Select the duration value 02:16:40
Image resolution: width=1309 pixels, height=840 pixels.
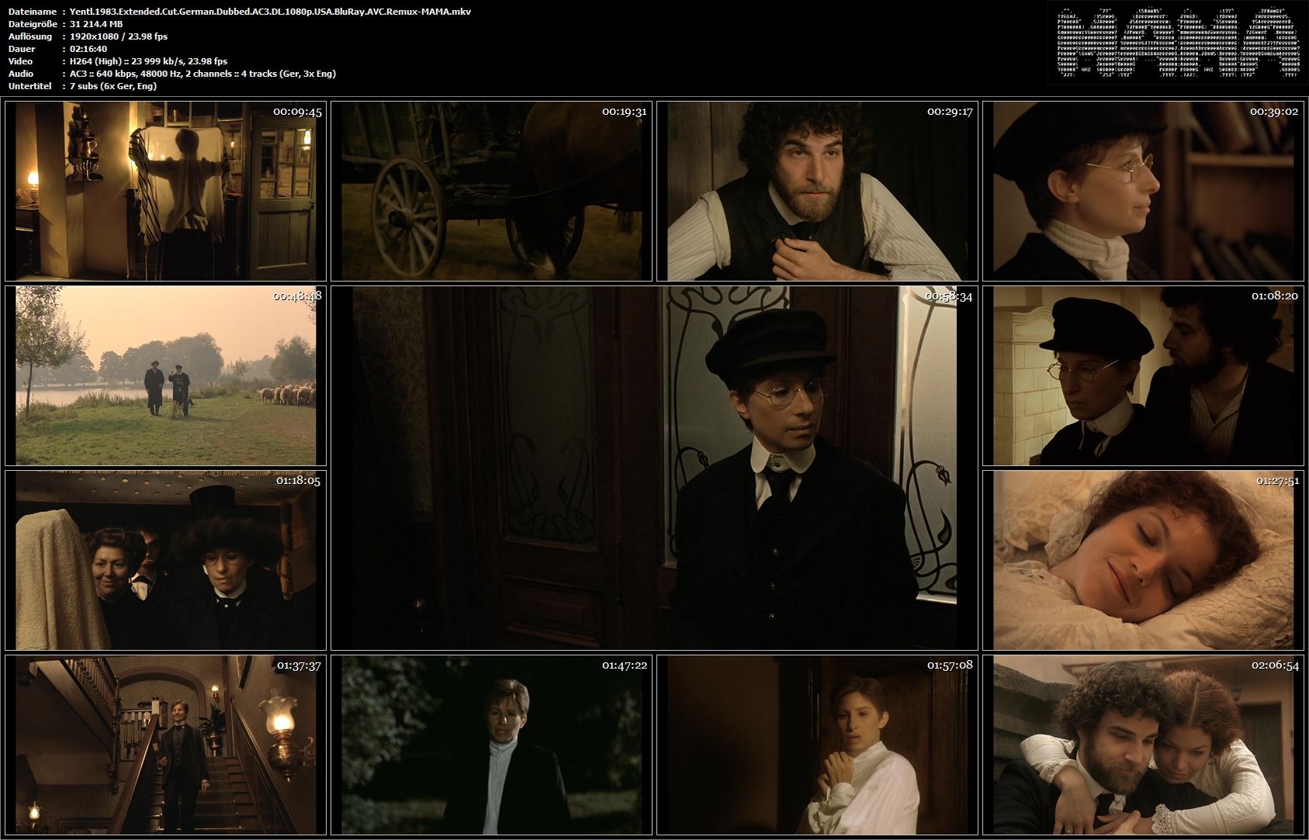88,49
